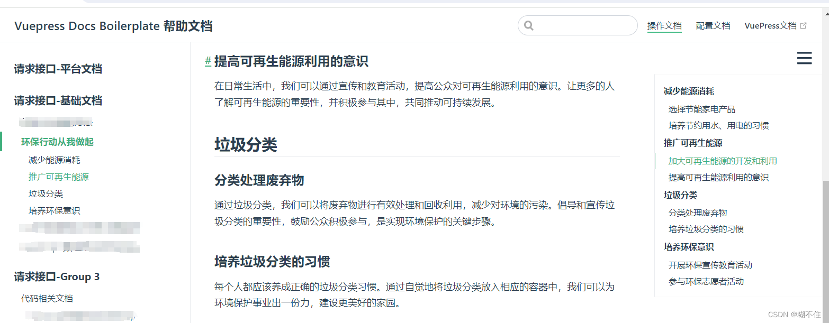Expand the 请求接口-平台文档 sidebar group
829x323 pixels.
58,69
